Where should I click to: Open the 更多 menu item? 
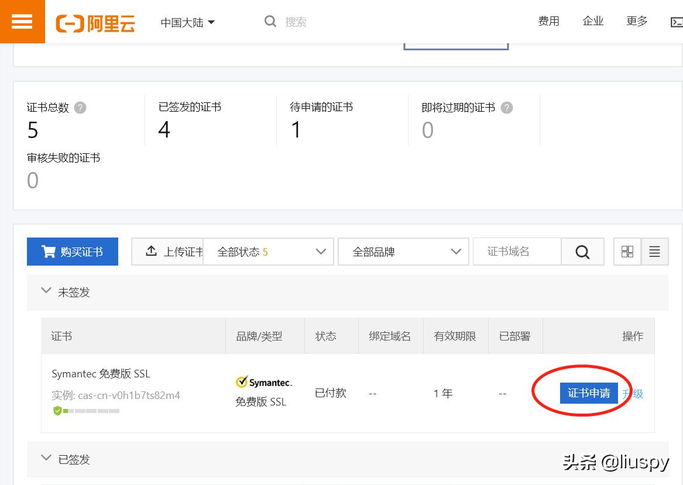tap(636, 21)
